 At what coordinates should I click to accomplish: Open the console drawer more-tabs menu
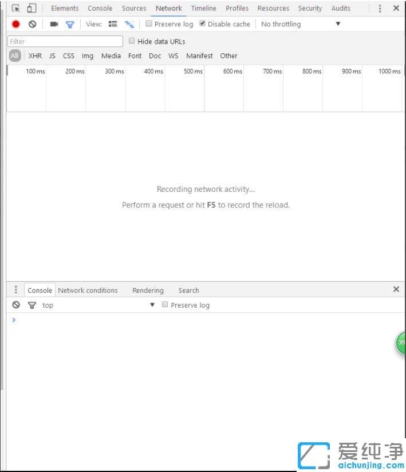click(16, 290)
